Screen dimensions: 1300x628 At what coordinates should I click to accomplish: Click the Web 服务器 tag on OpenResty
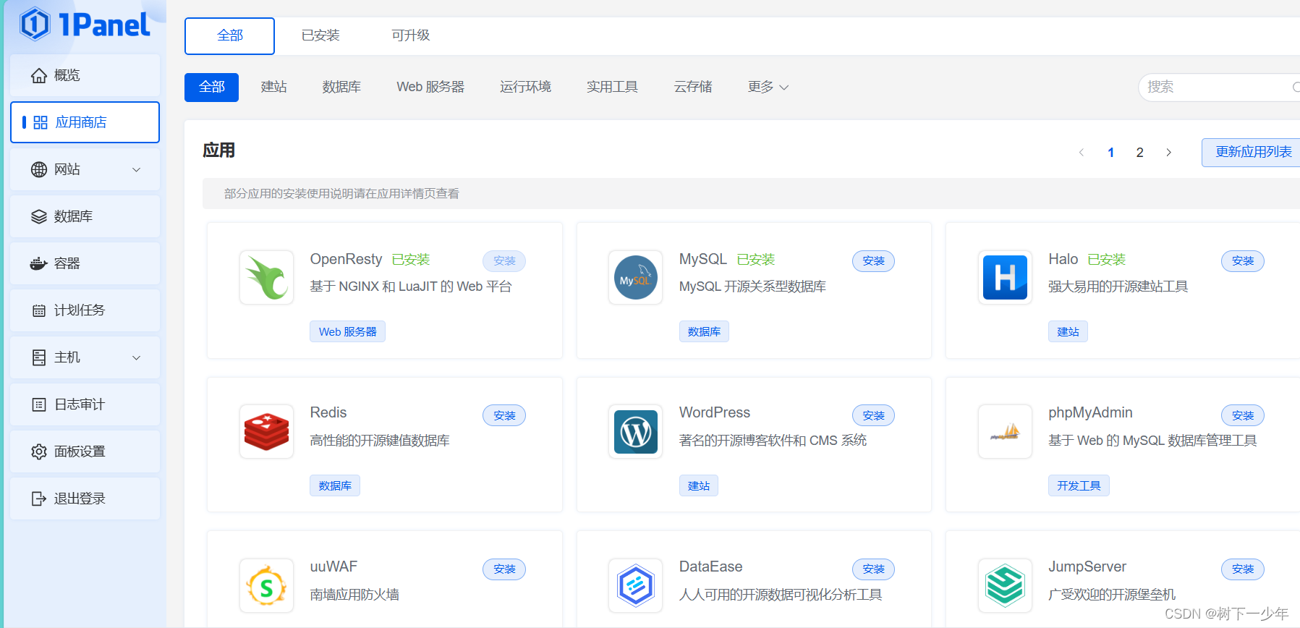[x=347, y=331]
